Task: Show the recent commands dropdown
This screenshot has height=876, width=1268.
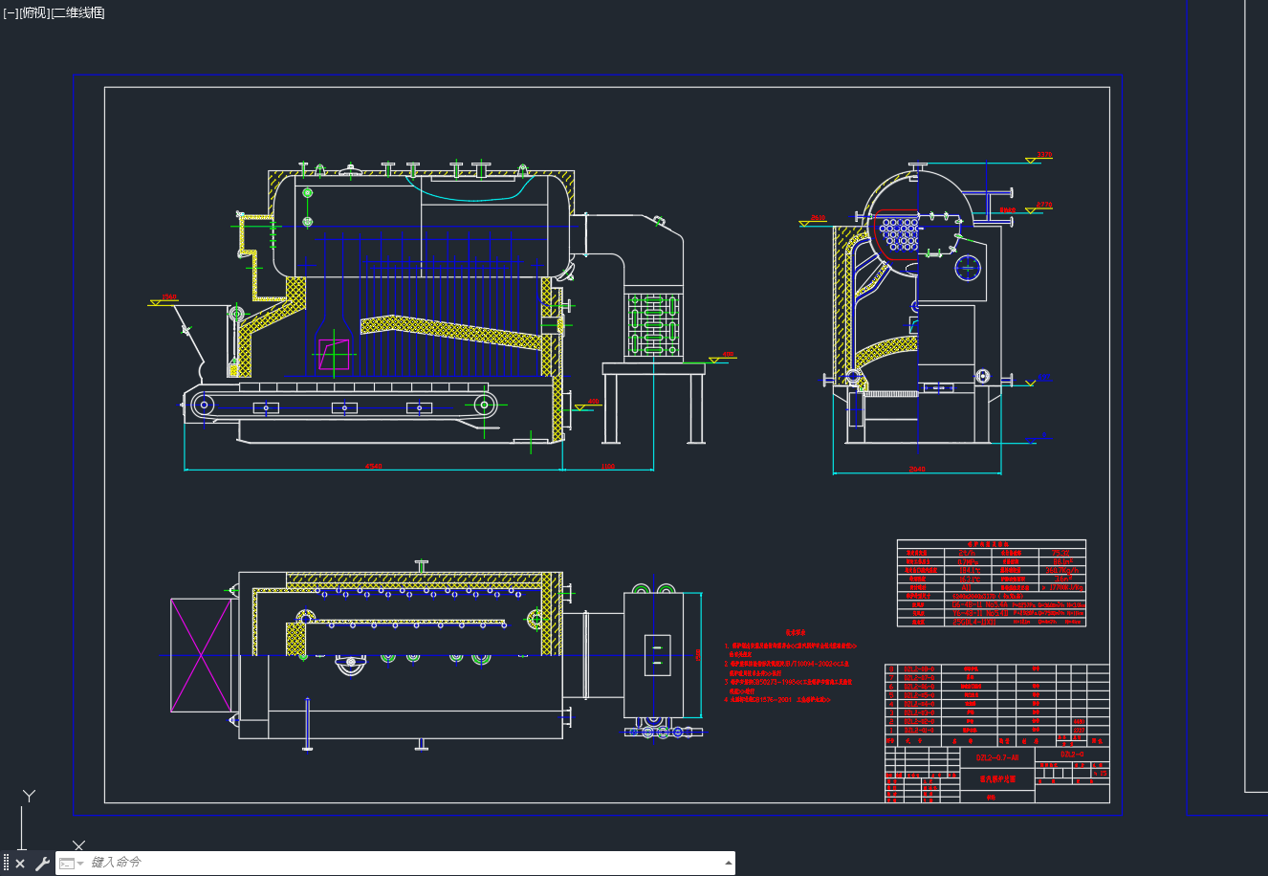Action: [x=70, y=864]
